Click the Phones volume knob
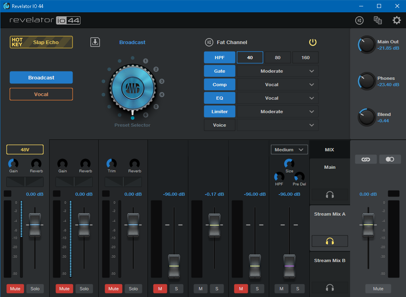The image size is (406, 297). click(367, 81)
